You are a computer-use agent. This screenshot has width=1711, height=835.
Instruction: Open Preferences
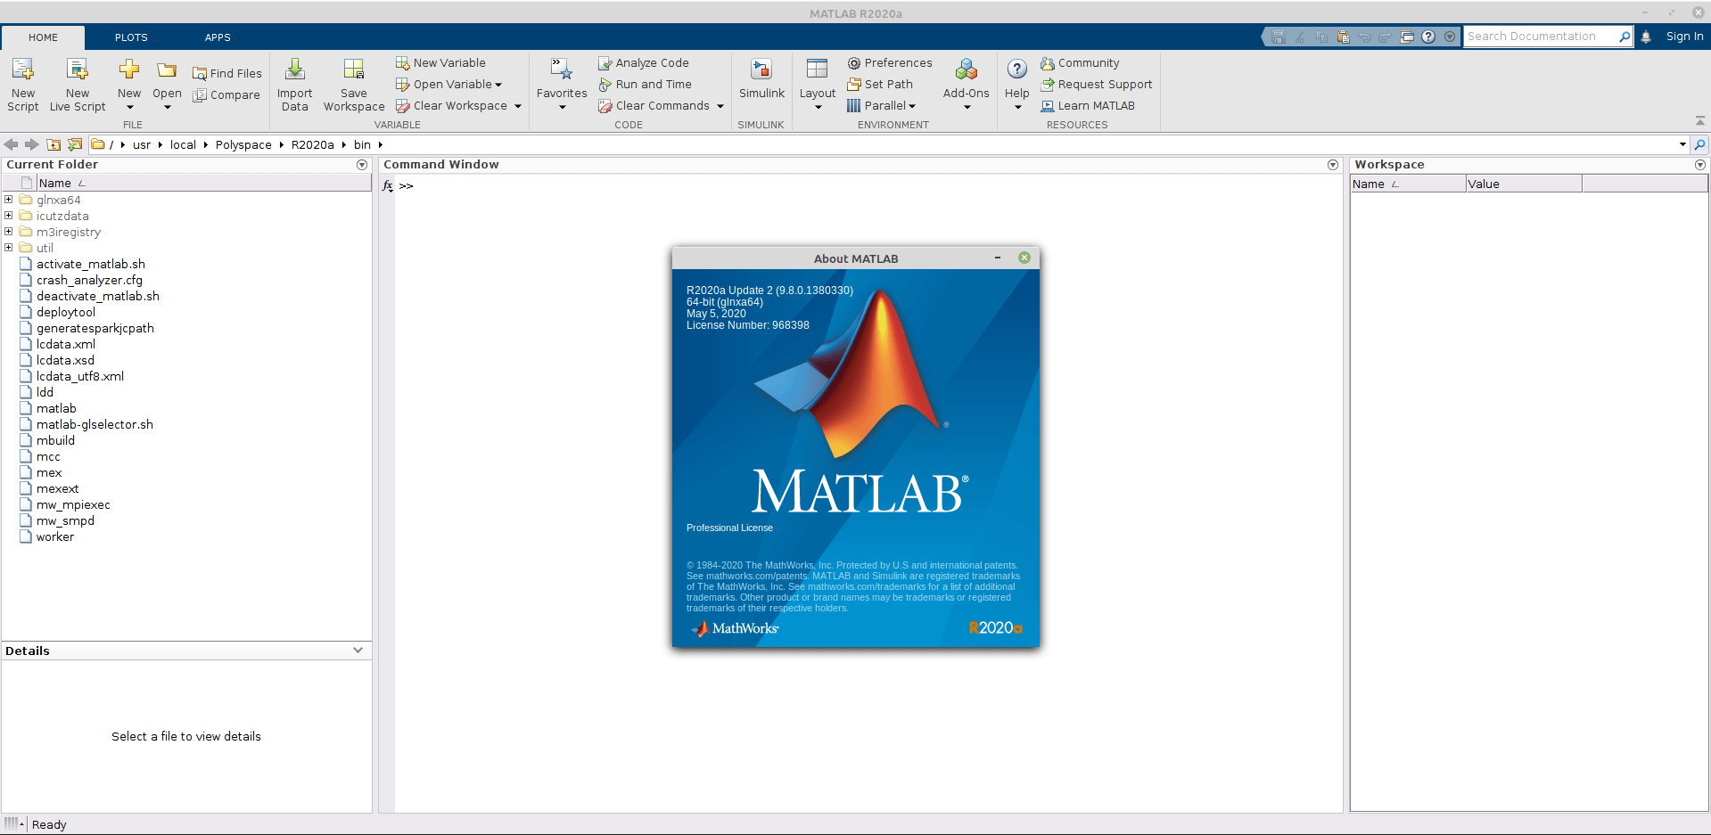(x=889, y=62)
